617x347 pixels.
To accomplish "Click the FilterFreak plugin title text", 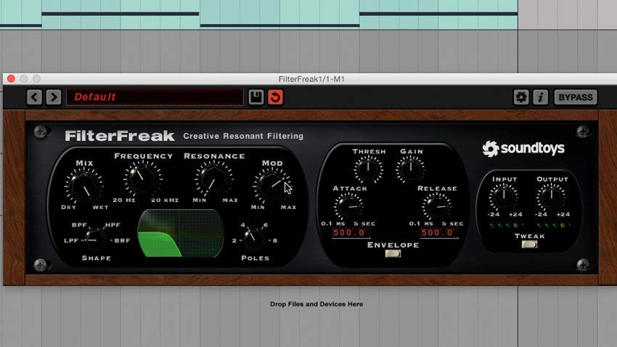I will (x=120, y=136).
